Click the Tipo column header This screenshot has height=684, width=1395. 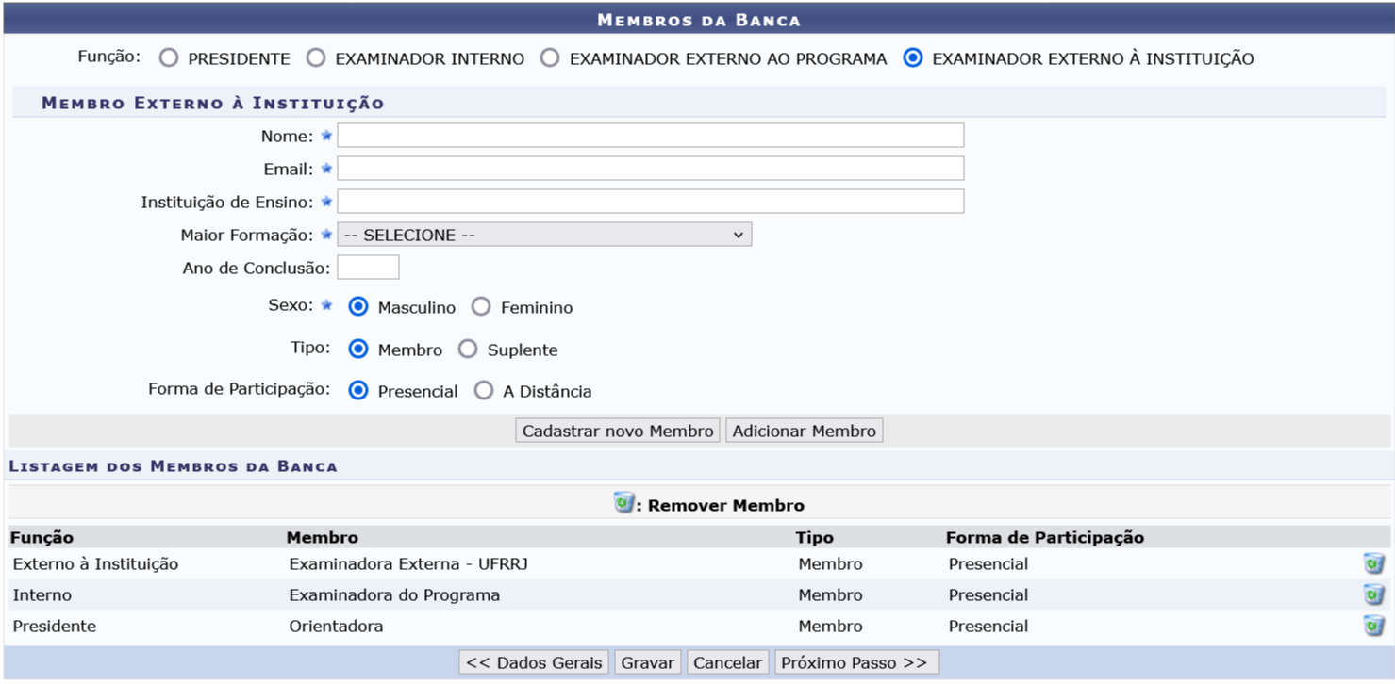point(815,538)
